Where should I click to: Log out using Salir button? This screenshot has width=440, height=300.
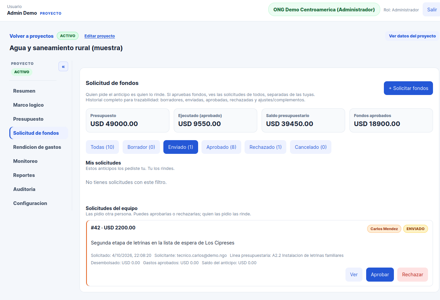point(432,10)
